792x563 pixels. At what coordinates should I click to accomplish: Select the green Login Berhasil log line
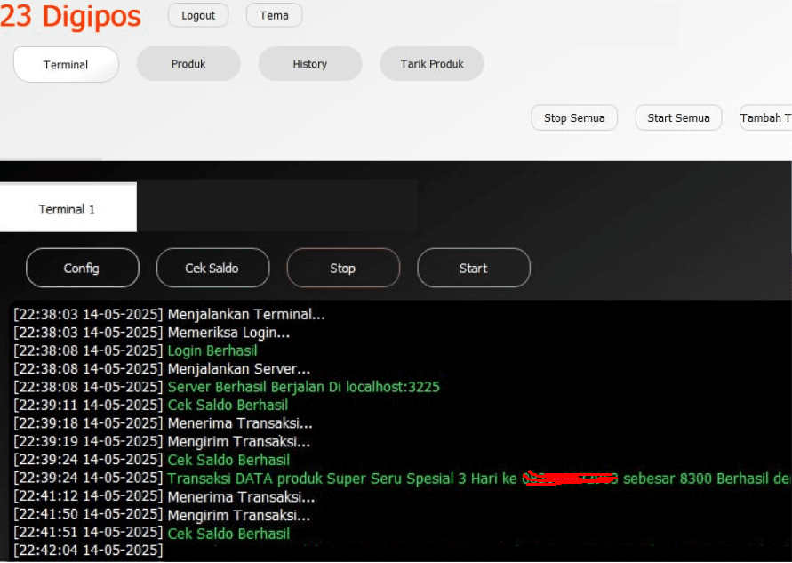(x=212, y=350)
